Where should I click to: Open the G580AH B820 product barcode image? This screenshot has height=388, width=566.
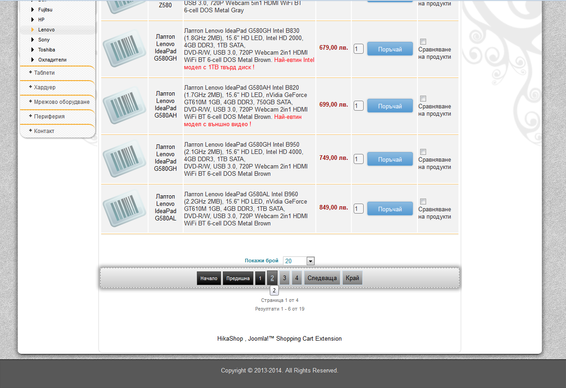coord(124,106)
